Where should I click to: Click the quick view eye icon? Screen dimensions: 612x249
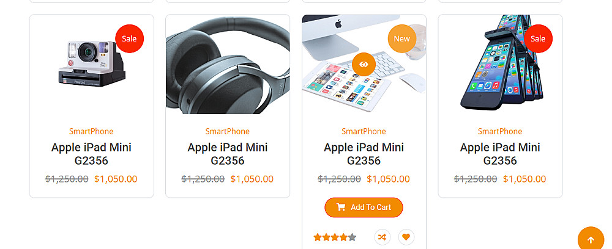[364, 64]
